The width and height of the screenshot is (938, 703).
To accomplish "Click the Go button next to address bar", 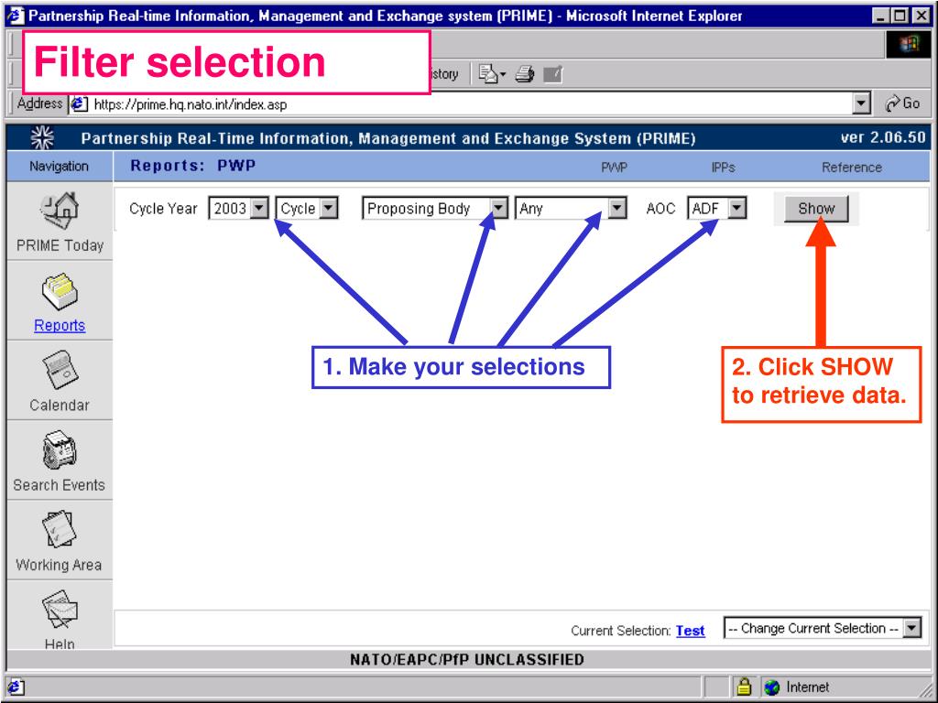I will 902,103.
